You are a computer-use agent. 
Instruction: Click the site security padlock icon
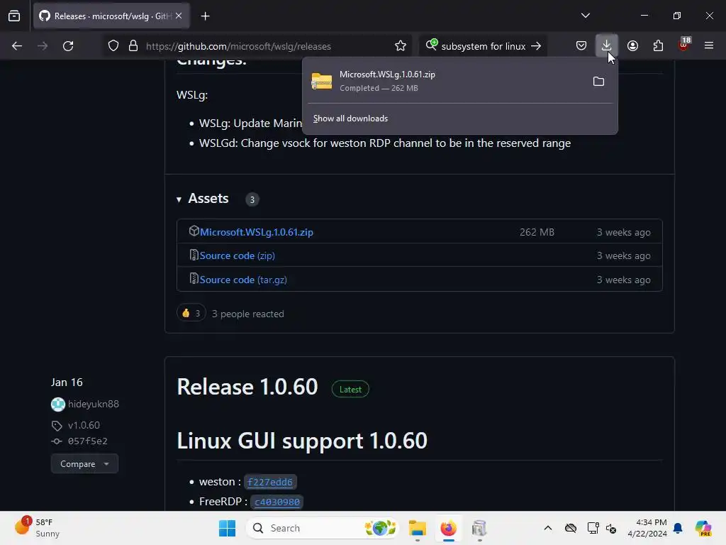pos(133,46)
